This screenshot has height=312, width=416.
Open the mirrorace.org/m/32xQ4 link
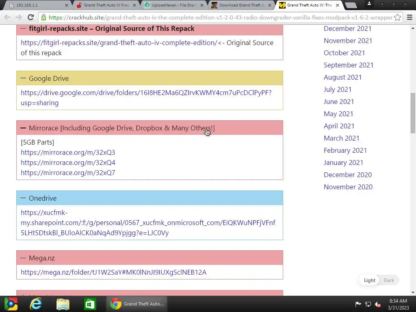point(68,162)
